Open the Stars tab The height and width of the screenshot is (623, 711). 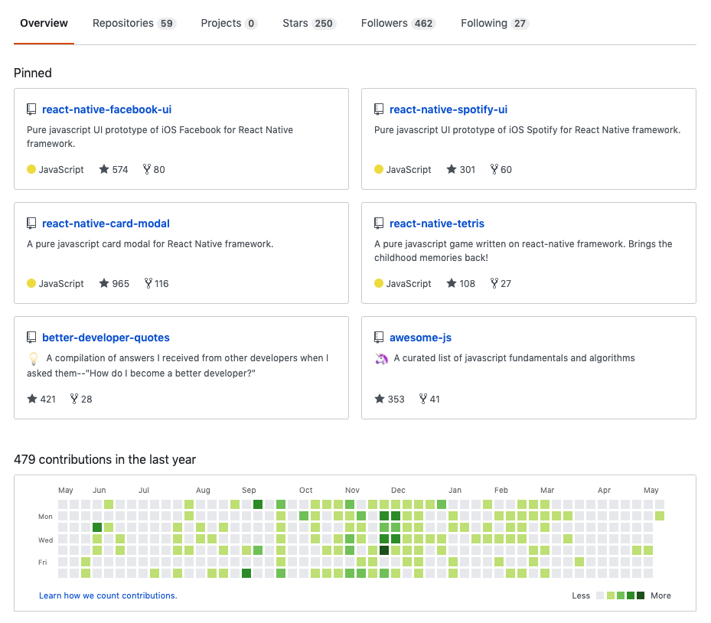tap(308, 23)
